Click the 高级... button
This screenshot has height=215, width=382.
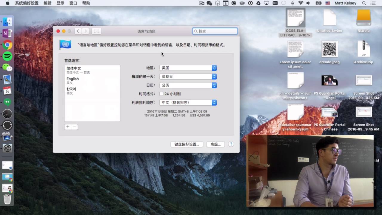click(x=215, y=144)
